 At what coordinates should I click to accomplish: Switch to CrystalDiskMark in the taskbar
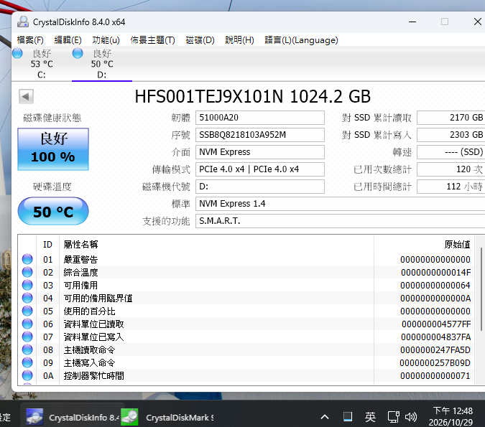click(169, 417)
